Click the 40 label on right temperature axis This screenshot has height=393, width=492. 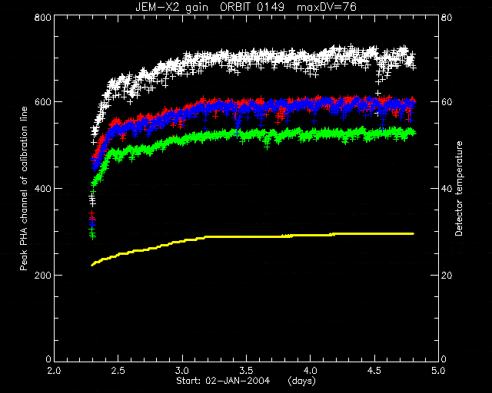pyautogui.click(x=447, y=189)
